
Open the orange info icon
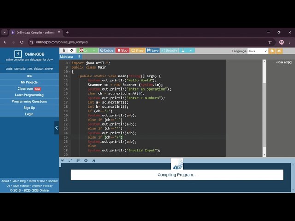click(x=272, y=51)
